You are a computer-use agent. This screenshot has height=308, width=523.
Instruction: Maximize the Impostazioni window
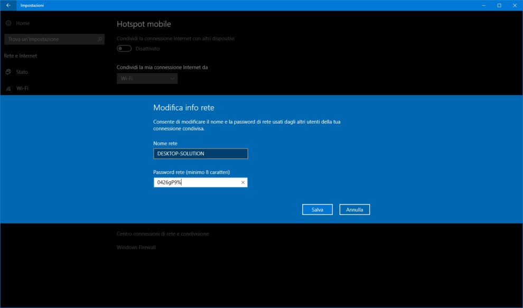click(499, 5)
